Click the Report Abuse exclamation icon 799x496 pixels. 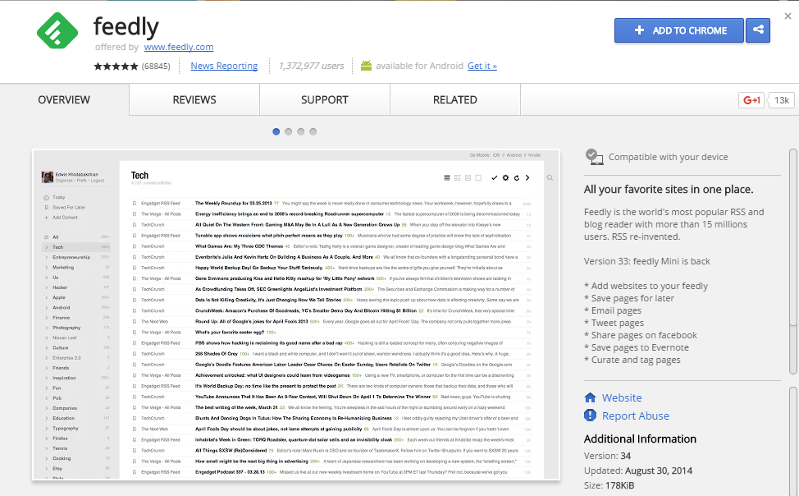tap(590, 416)
